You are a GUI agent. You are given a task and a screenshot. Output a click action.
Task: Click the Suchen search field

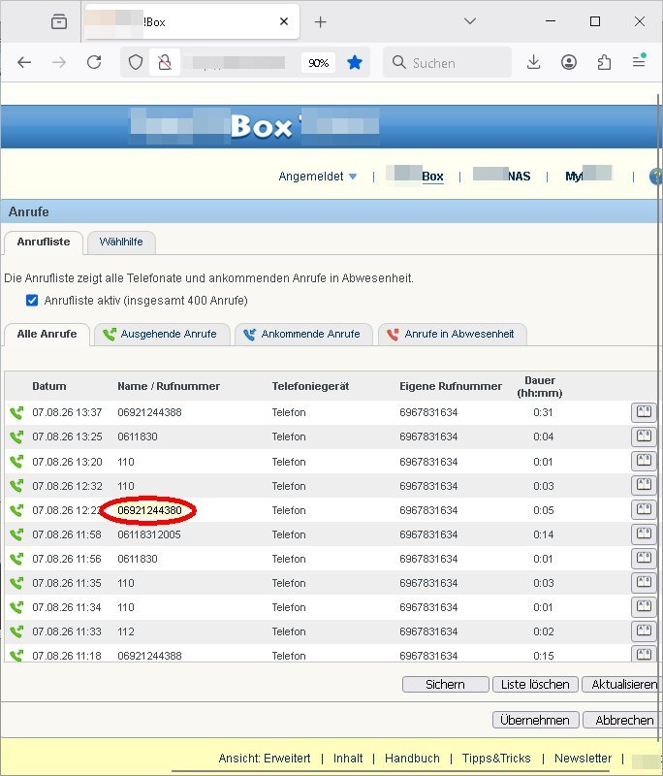coord(447,62)
